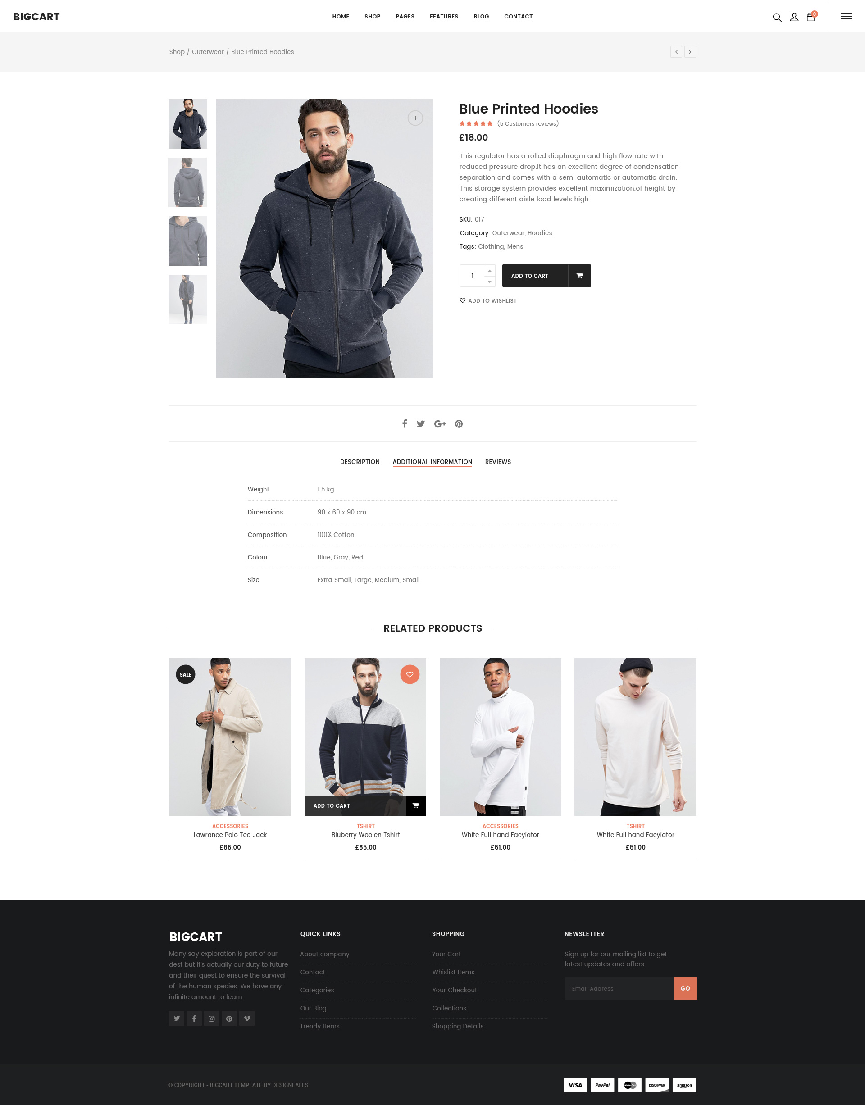Image resolution: width=865 pixels, height=1105 pixels.
Task: Select the Reviews tab
Action: pos(497,462)
